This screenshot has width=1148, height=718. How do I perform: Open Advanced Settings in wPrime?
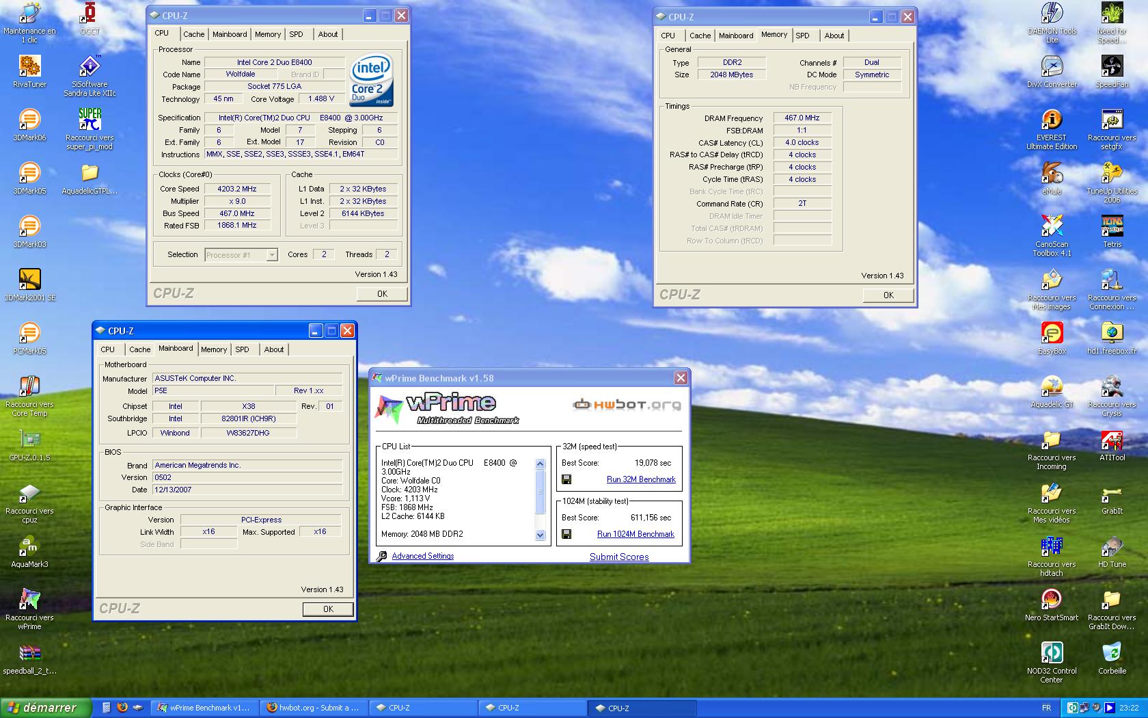pos(422,556)
